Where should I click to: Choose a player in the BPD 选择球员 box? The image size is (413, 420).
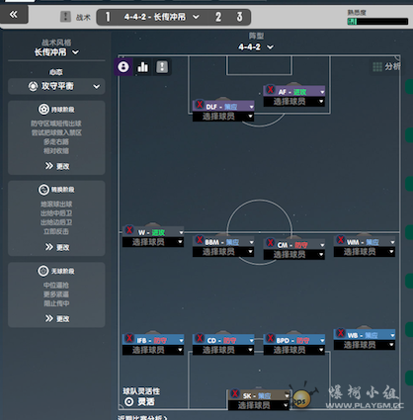[294, 350]
